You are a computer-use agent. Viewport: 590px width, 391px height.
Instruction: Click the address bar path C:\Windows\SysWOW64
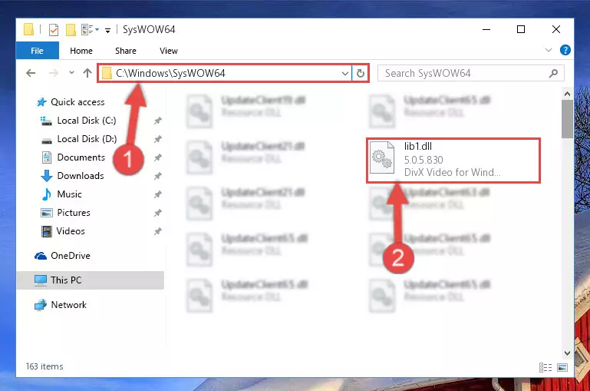click(x=170, y=73)
